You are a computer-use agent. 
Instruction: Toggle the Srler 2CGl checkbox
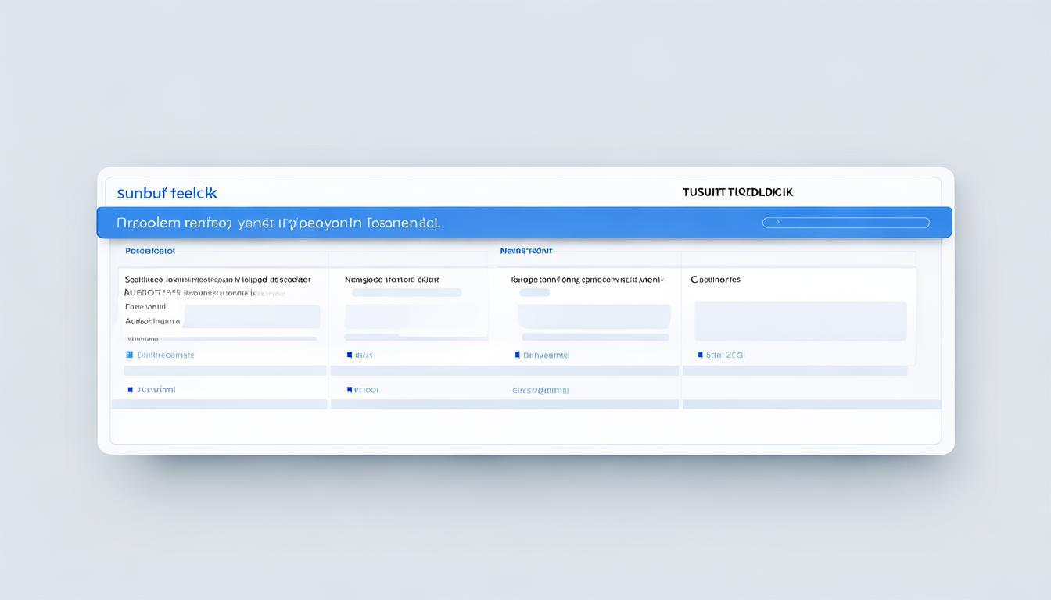pos(700,355)
